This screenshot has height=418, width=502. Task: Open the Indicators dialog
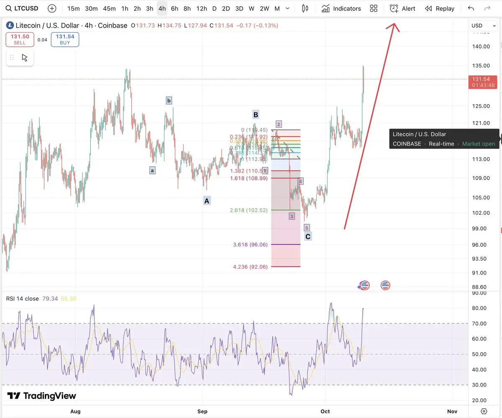(341, 8)
